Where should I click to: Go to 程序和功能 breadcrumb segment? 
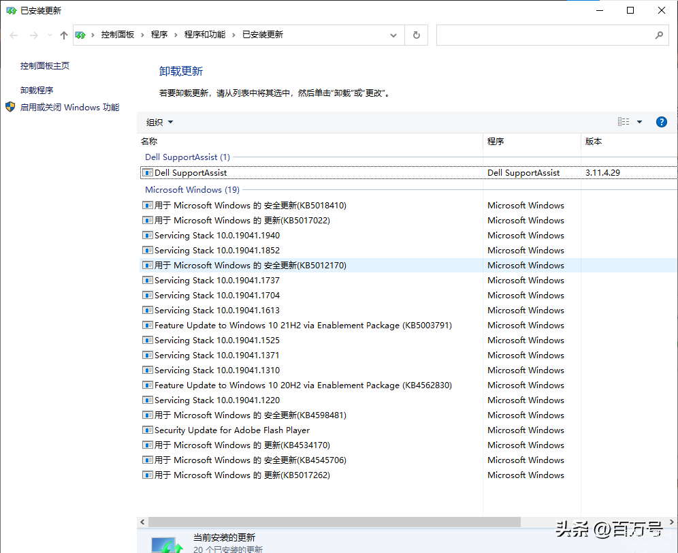click(x=205, y=35)
